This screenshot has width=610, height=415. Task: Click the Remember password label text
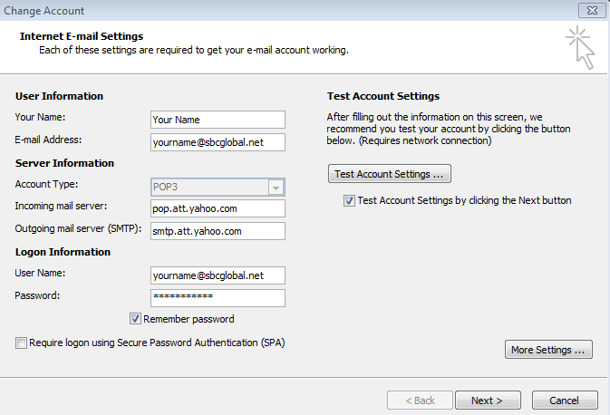tap(189, 319)
